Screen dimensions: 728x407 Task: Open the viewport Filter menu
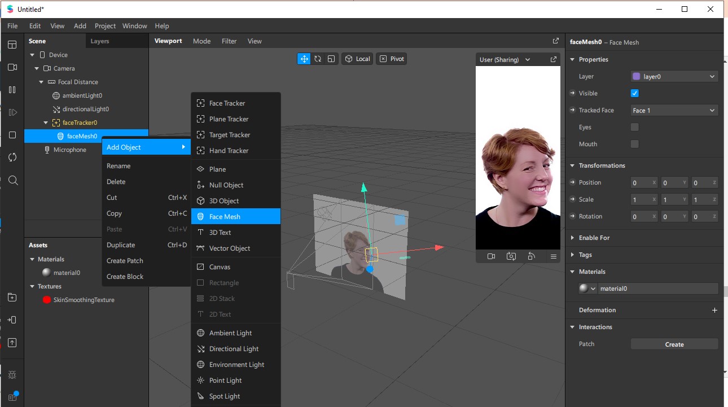pyautogui.click(x=229, y=41)
